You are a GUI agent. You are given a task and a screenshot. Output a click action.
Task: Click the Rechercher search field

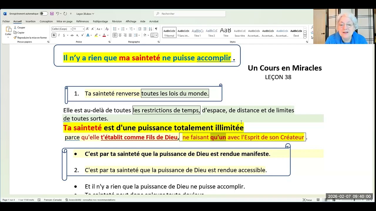click(190, 14)
